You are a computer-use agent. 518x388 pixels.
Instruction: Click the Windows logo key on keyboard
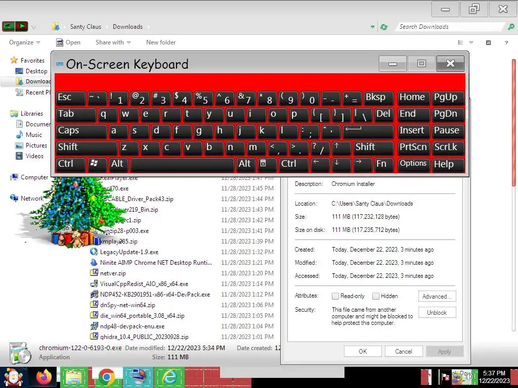click(x=97, y=164)
